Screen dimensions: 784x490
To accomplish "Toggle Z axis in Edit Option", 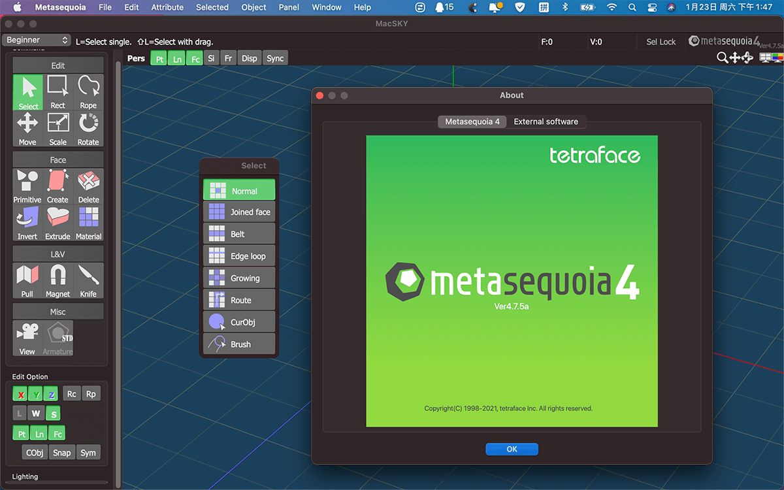I will coord(52,394).
